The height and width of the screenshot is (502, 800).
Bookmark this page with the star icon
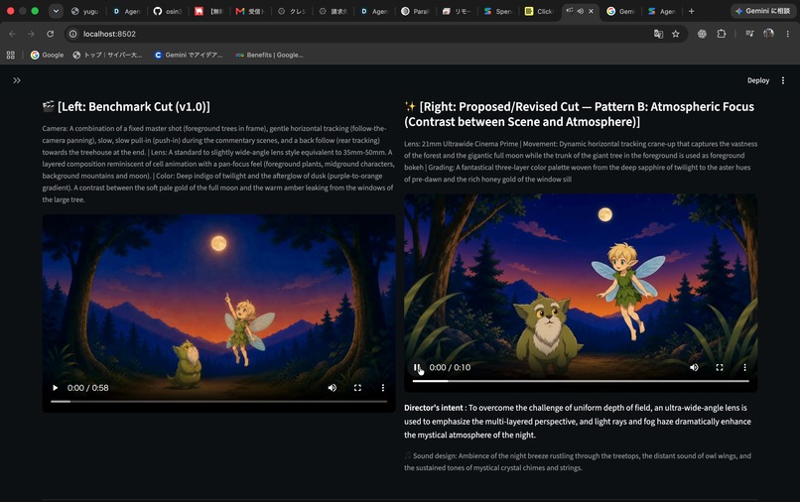676,34
